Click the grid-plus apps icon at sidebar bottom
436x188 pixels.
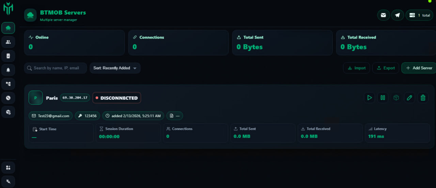pyautogui.click(x=8, y=168)
